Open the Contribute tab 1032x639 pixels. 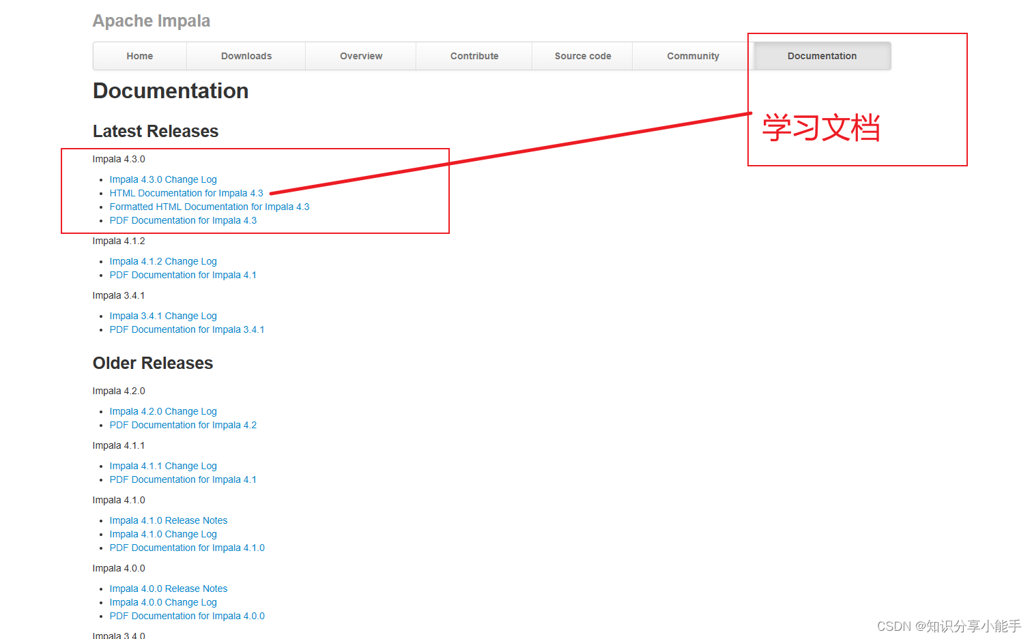coord(474,56)
